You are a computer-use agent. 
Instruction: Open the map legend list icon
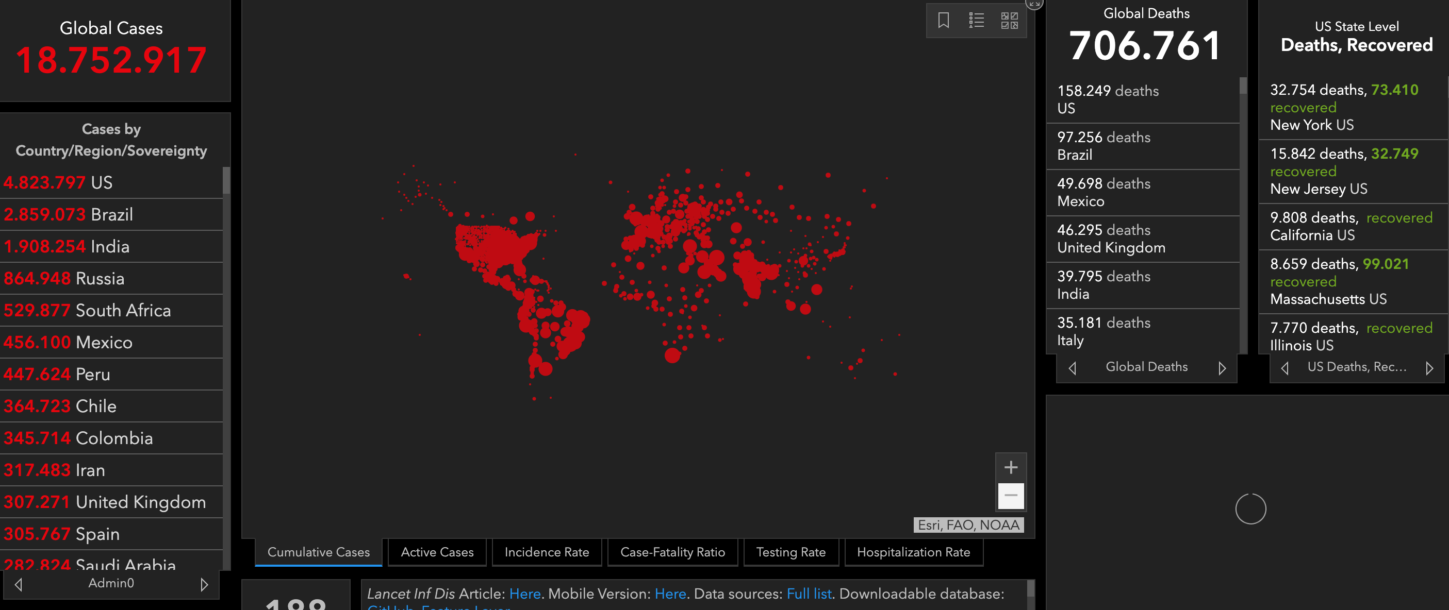[977, 21]
